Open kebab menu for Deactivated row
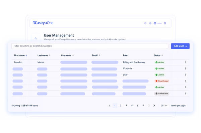 pyautogui.click(x=185, y=81)
